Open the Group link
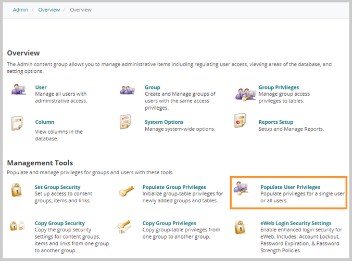Image resolution: width=352 pixels, height=261 pixels. coord(153,87)
